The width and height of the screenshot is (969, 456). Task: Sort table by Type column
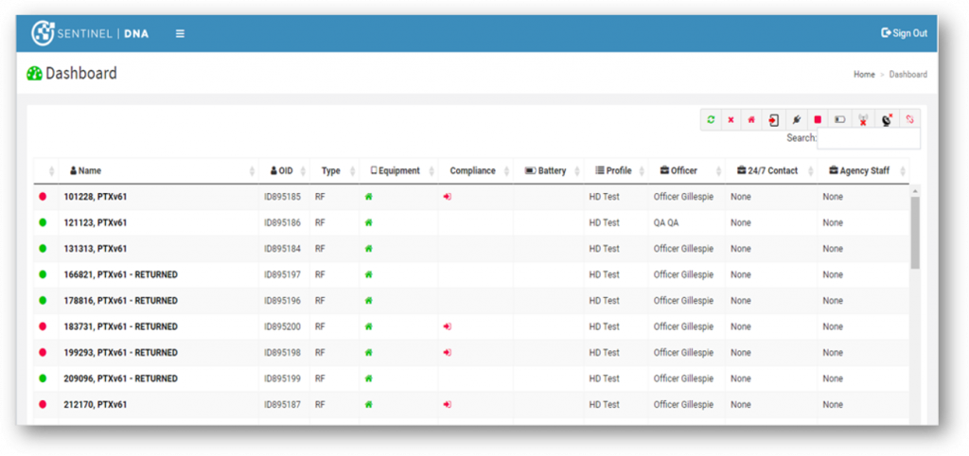(x=334, y=170)
